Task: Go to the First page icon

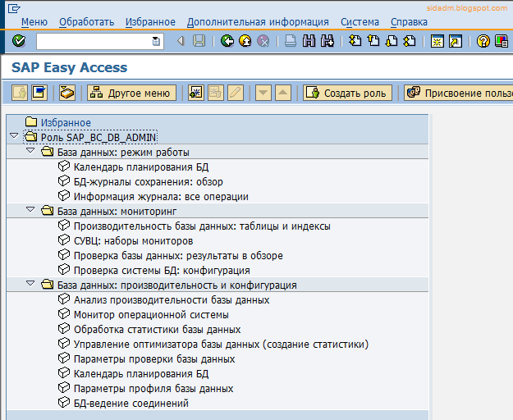Action: tap(355, 41)
